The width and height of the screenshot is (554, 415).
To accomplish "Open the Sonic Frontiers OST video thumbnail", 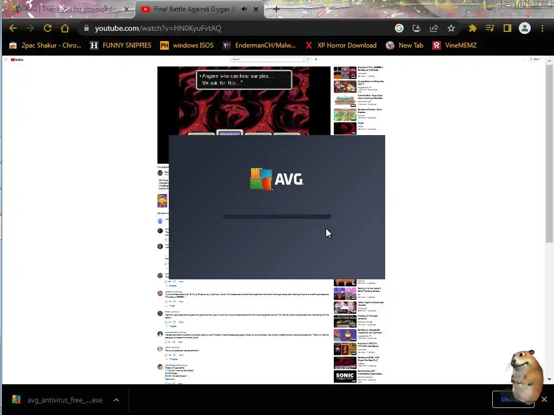I will pyautogui.click(x=345, y=377).
